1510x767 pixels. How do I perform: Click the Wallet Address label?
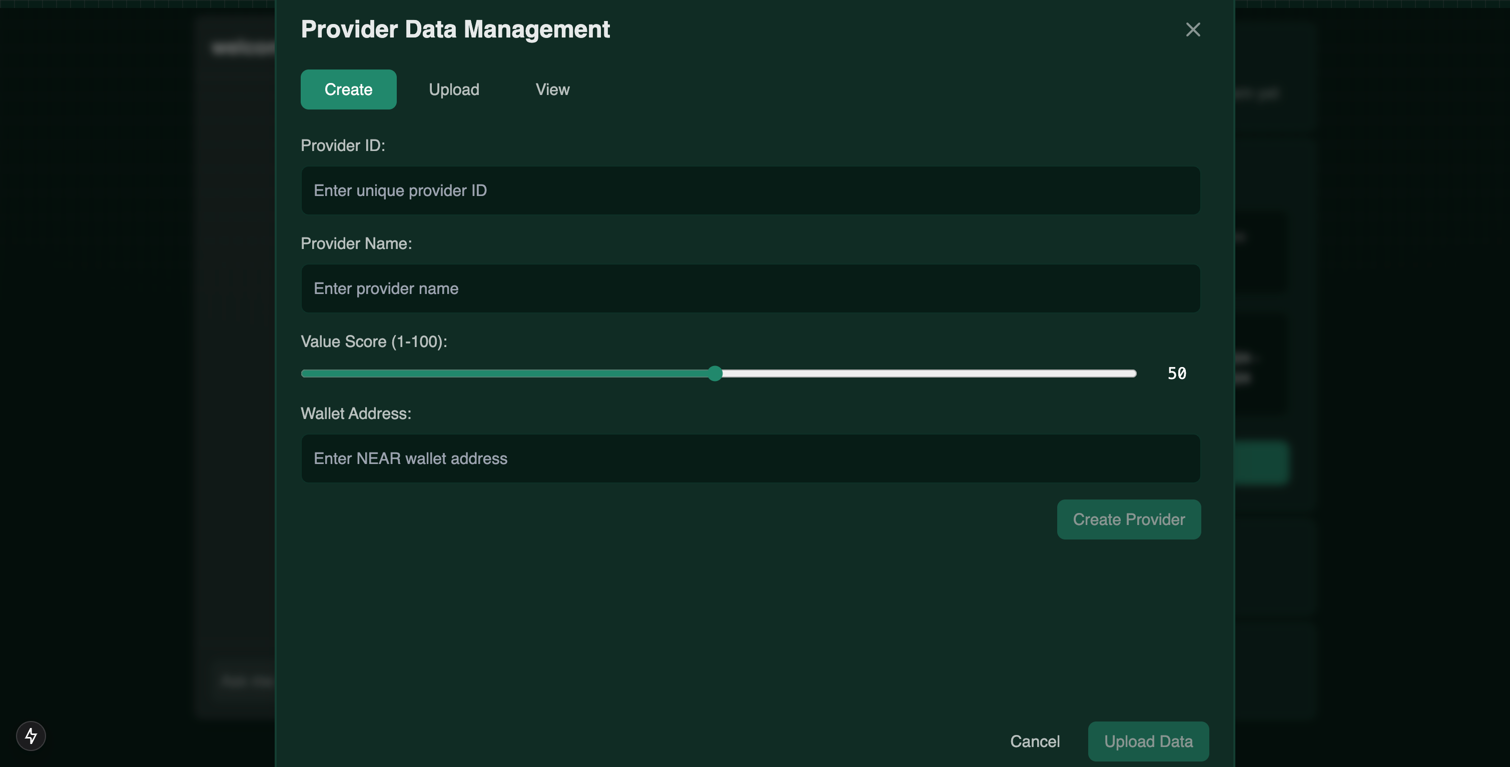click(356, 413)
